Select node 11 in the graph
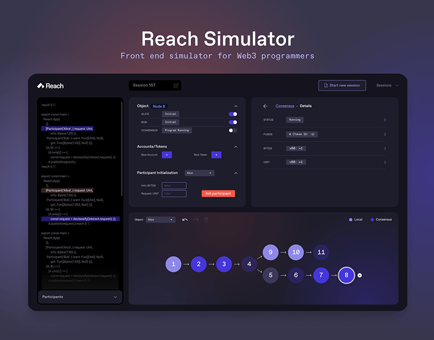Image resolution: width=434 pixels, height=340 pixels. click(321, 252)
